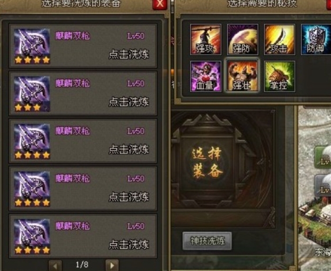Select the 强攻 secret skill icon
Viewport: 331px width, 271px height.
click(206, 39)
